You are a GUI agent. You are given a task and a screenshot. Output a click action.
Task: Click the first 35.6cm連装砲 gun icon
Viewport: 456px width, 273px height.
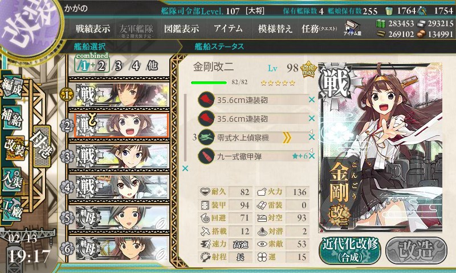click(206, 100)
